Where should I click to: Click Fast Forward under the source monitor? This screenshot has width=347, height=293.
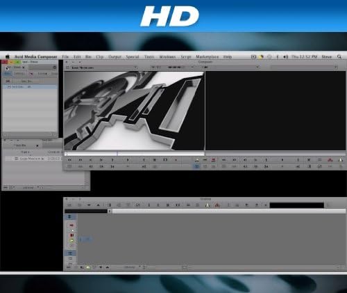click(x=81, y=160)
